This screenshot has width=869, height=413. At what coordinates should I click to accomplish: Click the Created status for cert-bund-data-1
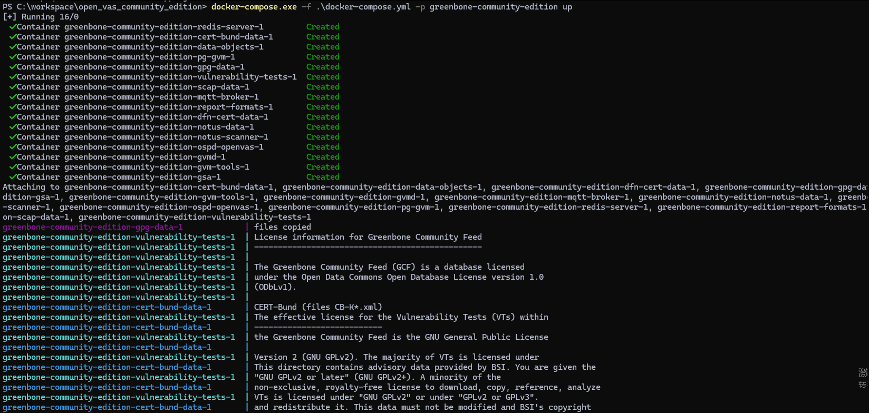pyautogui.click(x=323, y=37)
